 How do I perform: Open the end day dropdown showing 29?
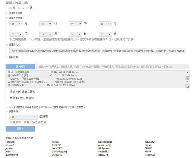pyautogui.click(x=46, y=34)
